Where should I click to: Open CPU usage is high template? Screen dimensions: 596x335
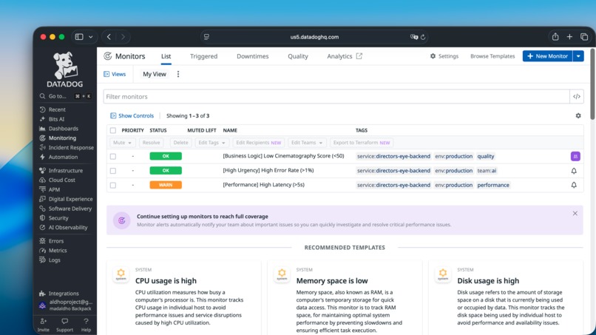(x=183, y=299)
